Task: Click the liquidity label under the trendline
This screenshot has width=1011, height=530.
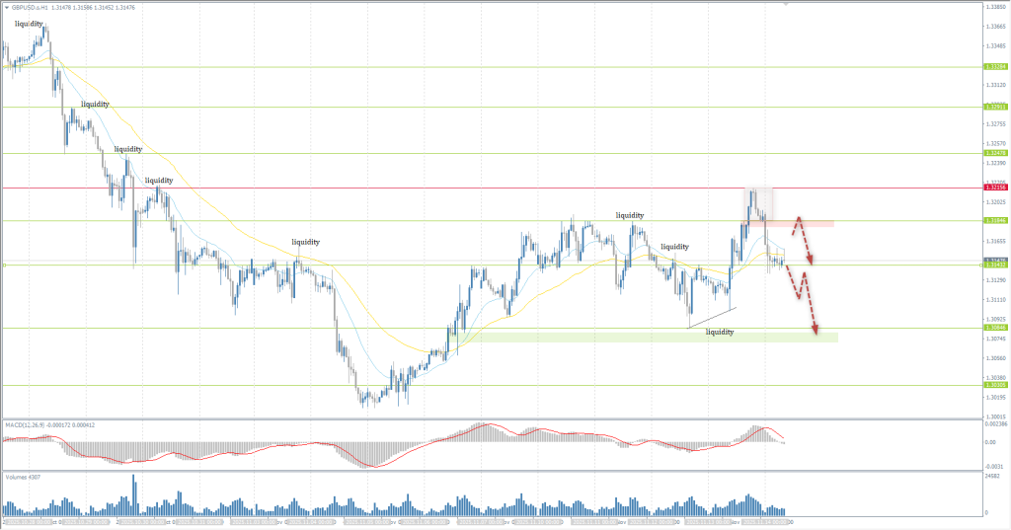Action: (x=720, y=333)
